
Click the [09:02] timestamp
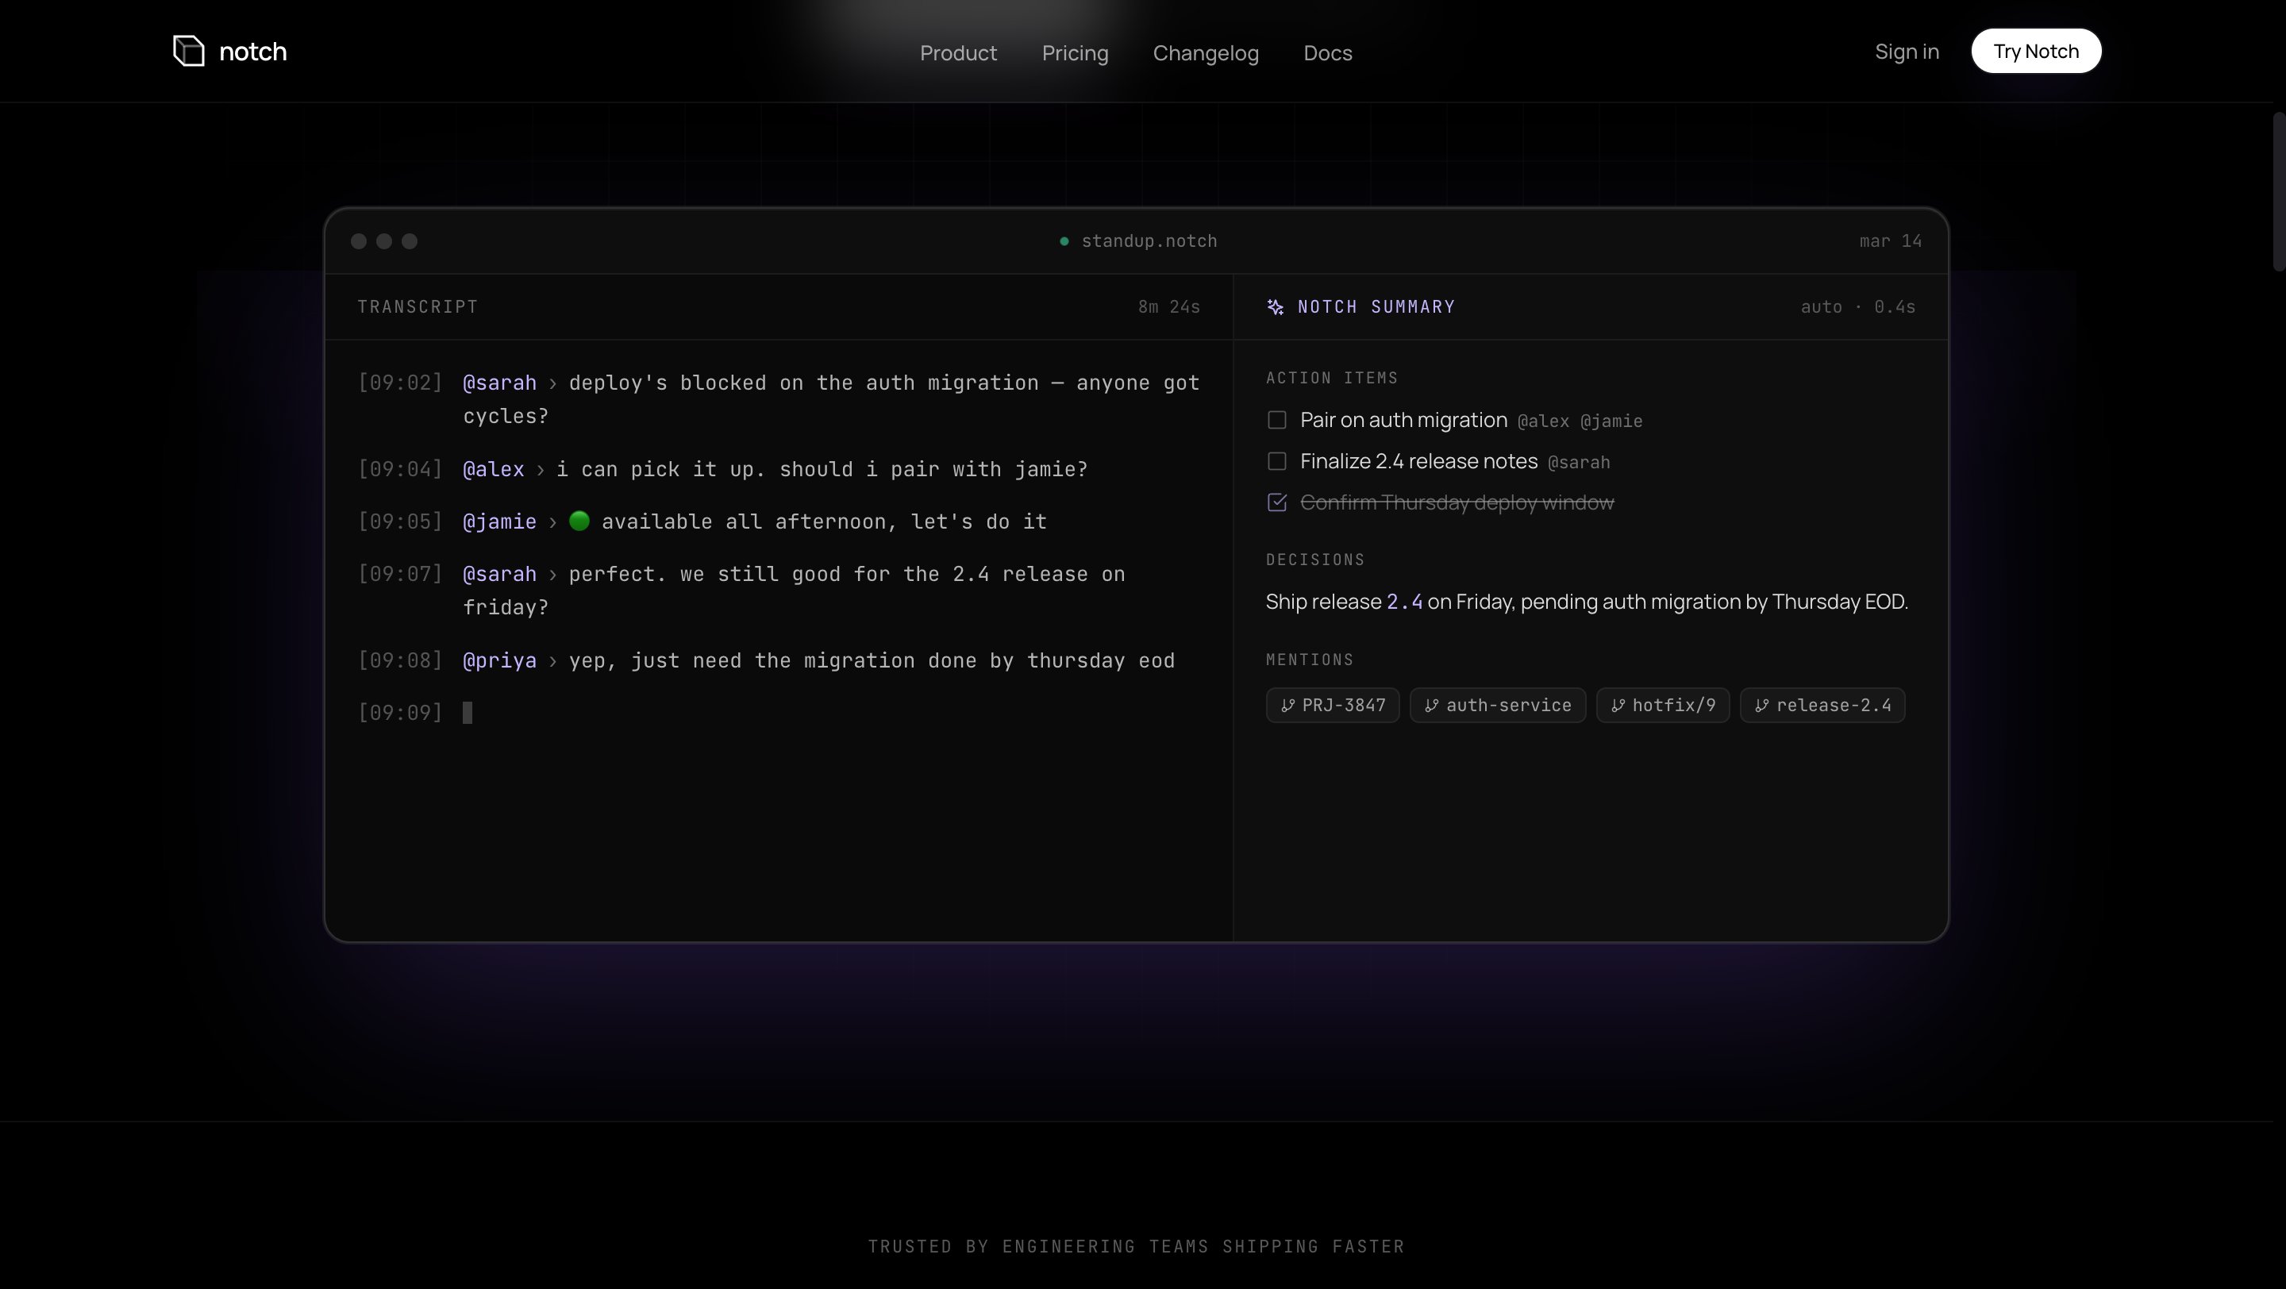[x=400, y=383]
